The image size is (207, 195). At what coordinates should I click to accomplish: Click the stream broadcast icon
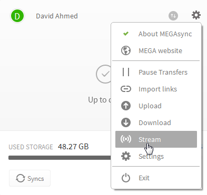[126, 139]
